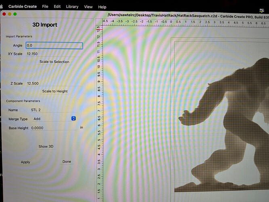Screen dimensions: 269x202
Task: Click the Name field showing STL 2
Action: (x=54, y=110)
